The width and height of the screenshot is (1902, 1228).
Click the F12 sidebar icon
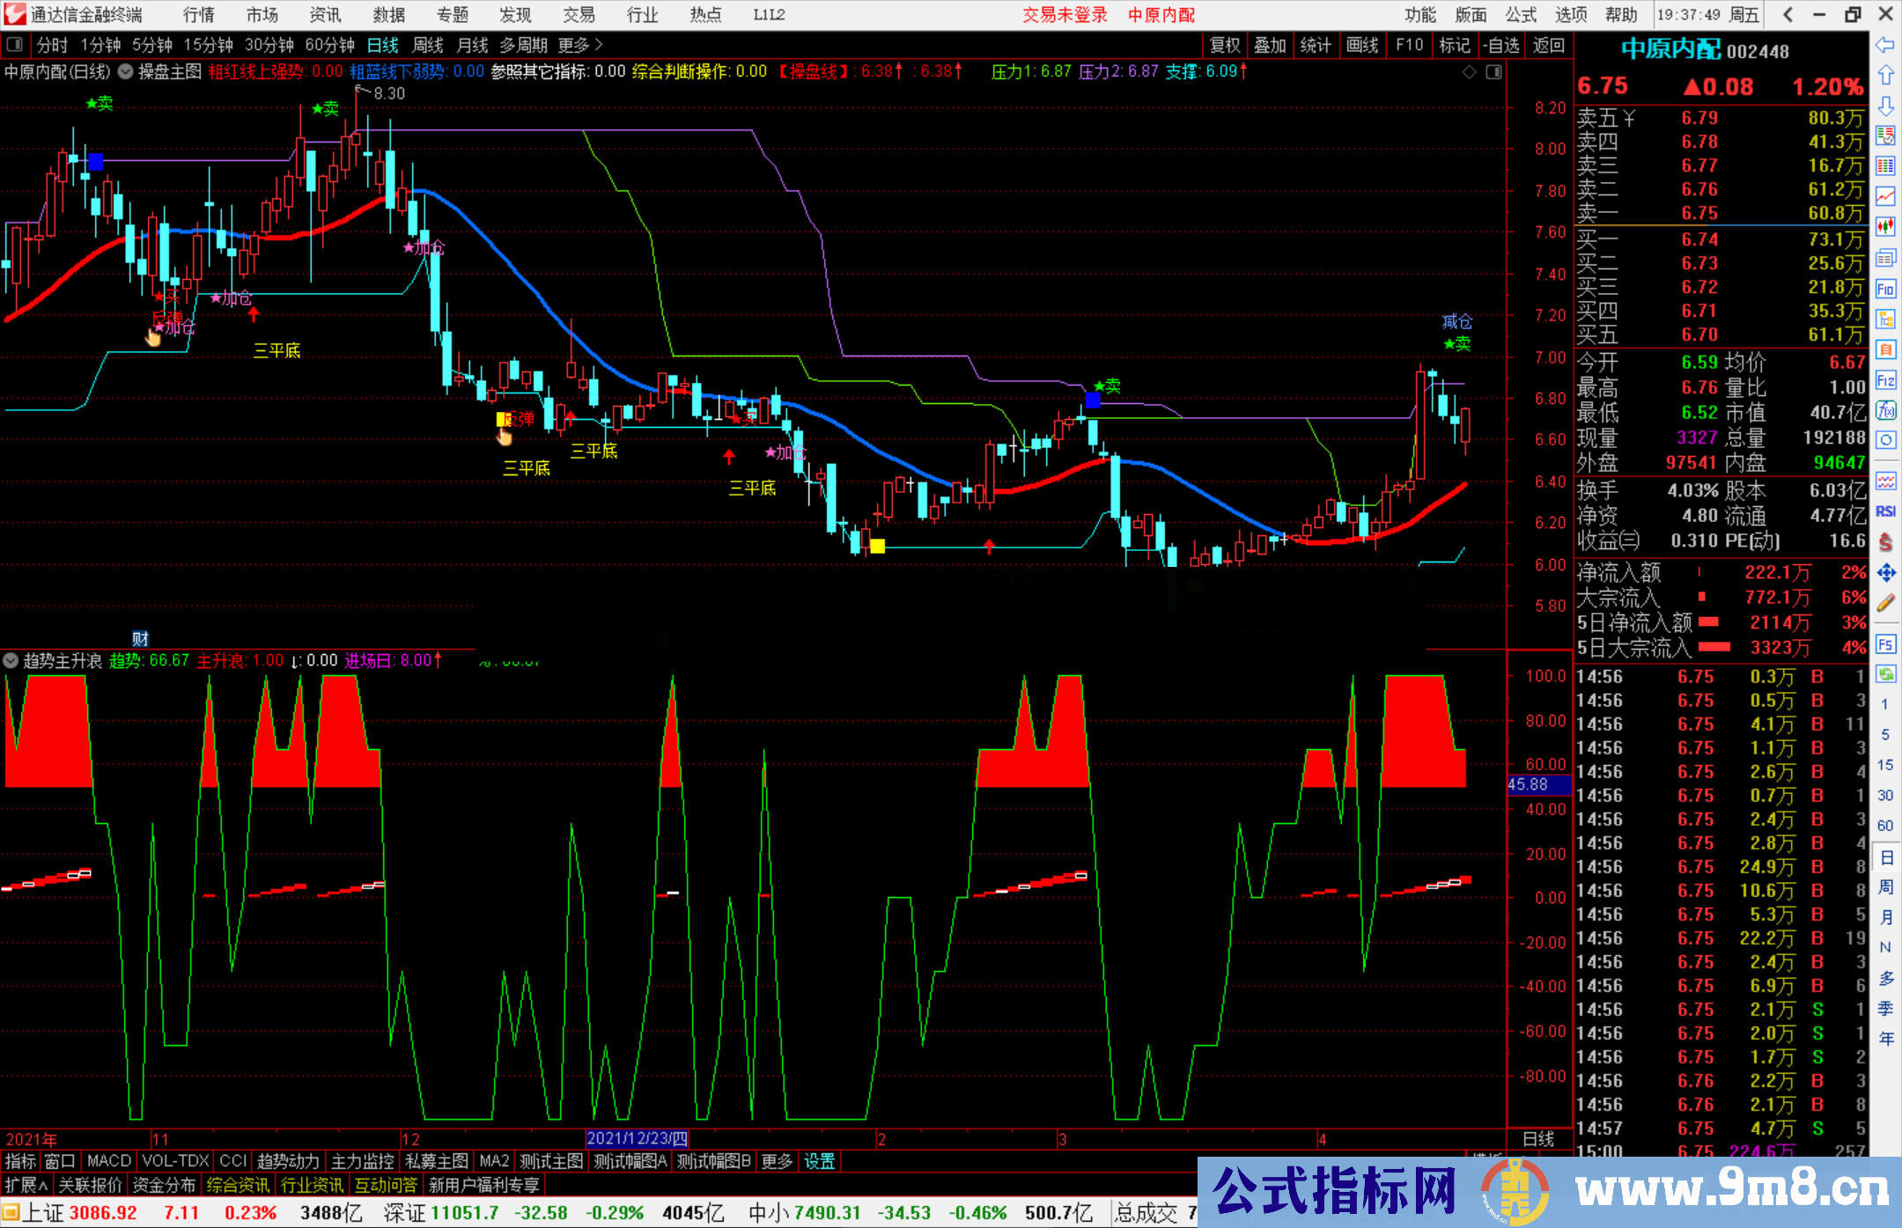coord(1885,380)
